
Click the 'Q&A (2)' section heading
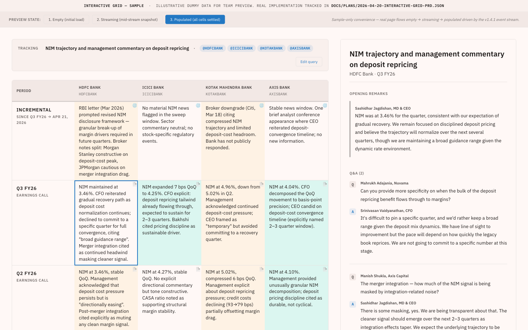356,173
